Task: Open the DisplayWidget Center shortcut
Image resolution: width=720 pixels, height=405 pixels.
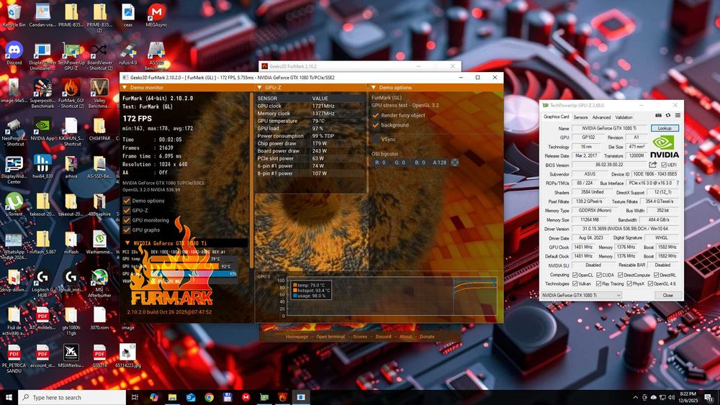Action: coord(14,169)
